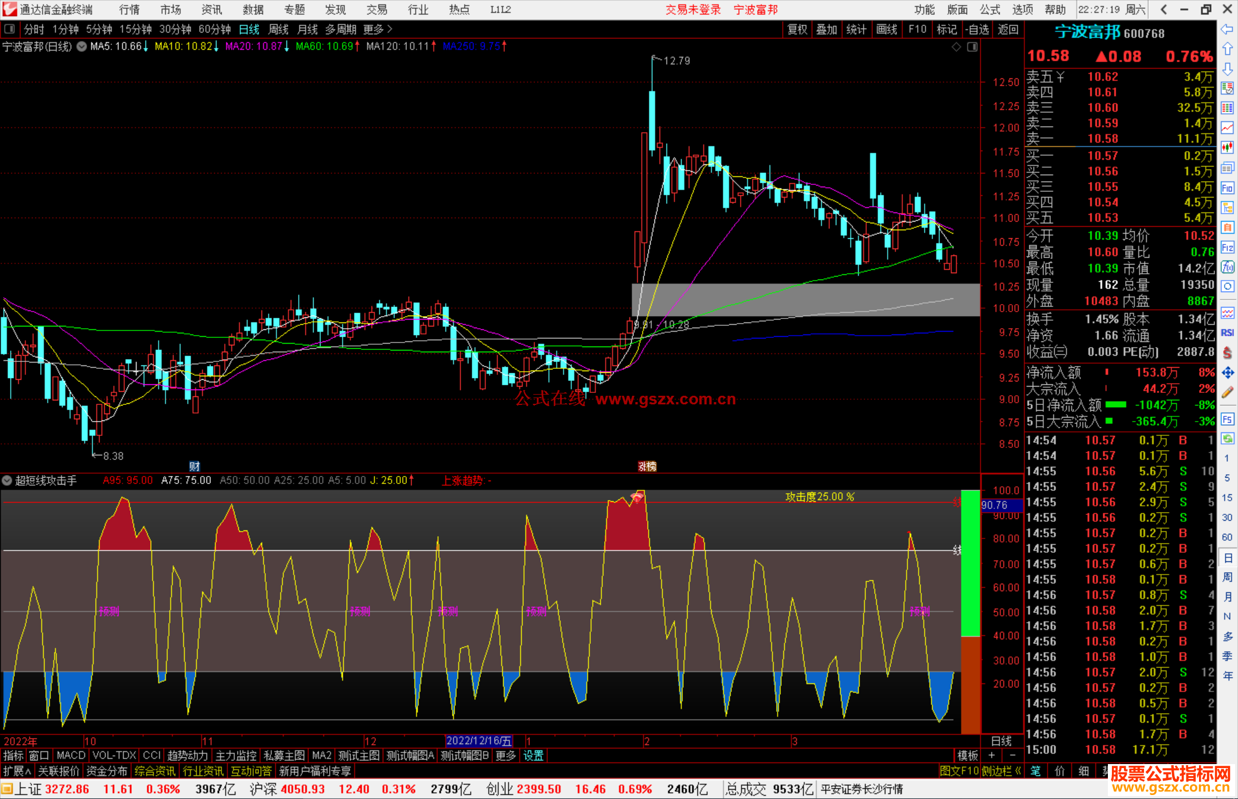Click the RSI indicator sidebar icon
The width and height of the screenshot is (1238, 799).
click(x=1227, y=333)
